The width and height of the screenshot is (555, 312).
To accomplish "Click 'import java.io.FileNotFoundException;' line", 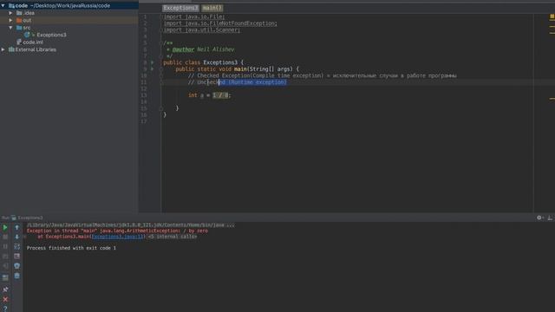I will tap(220, 23).
